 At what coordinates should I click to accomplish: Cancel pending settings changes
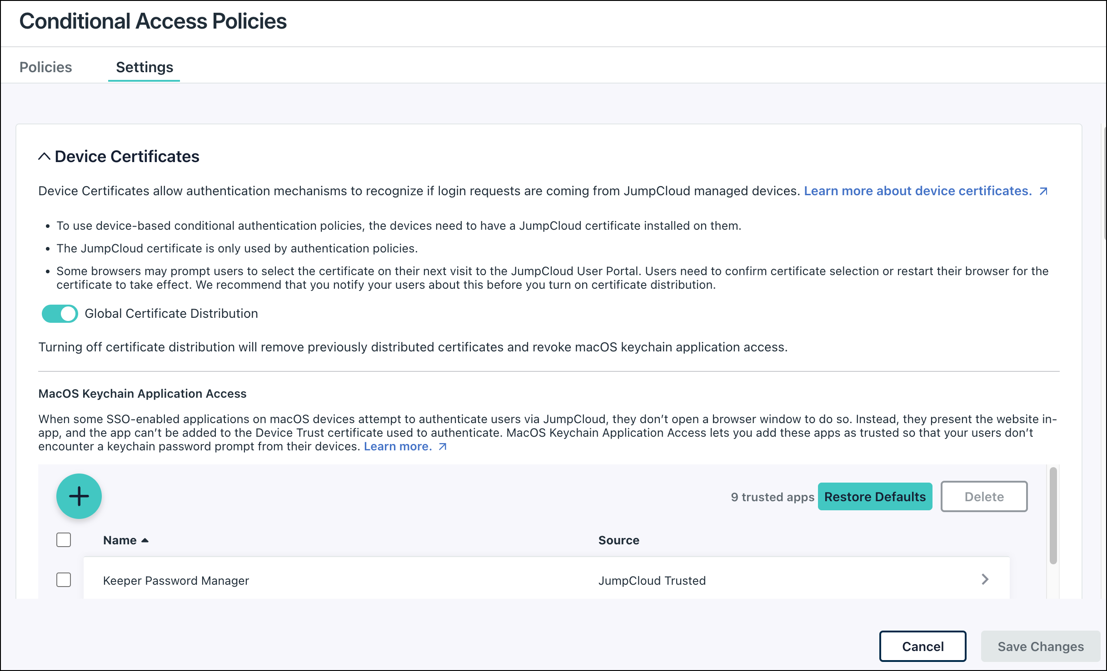[x=922, y=646]
